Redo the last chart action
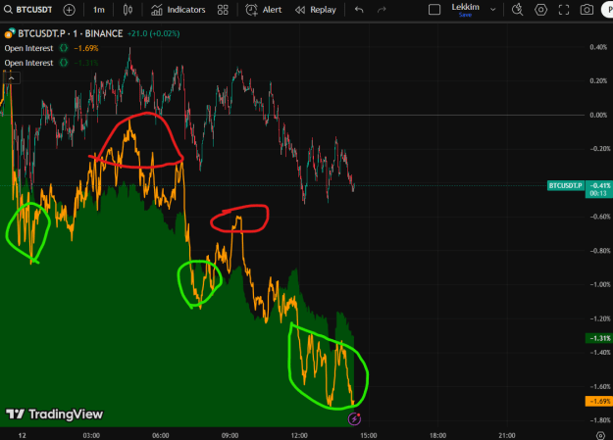Image resolution: width=613 pixels, height=440 pixels. tap(382, 10)
